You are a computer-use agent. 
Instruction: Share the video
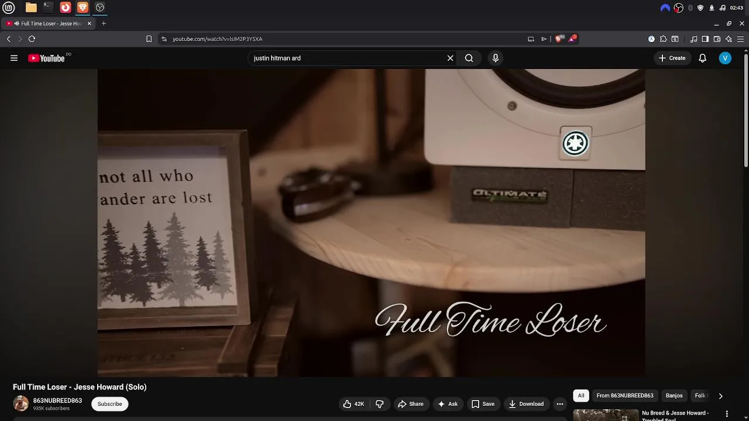click(x=410, y=404)
